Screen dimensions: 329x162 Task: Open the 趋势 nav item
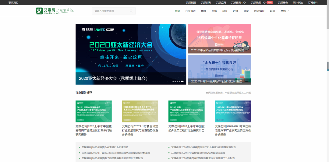tap(273, 11)
